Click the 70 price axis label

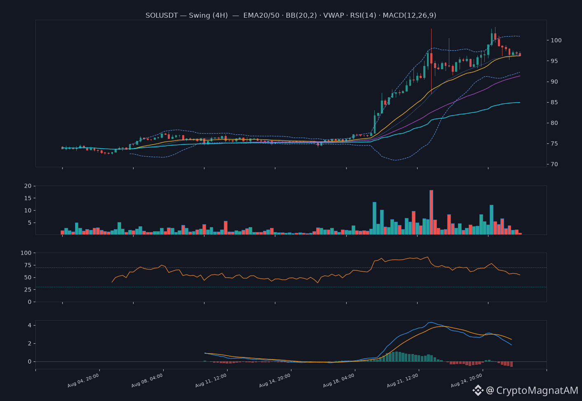tap(554, 164)
